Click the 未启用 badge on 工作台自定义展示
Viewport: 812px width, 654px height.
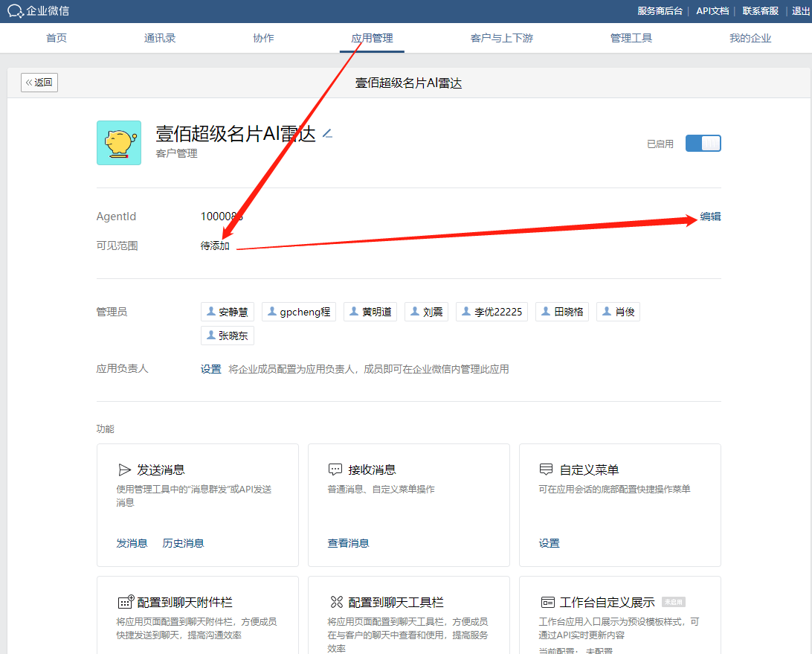coord(673,602)
